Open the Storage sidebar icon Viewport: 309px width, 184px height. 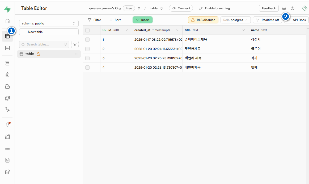click(7, 86)
